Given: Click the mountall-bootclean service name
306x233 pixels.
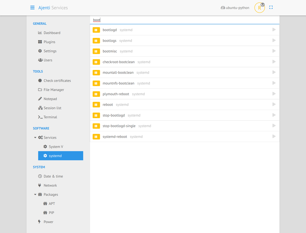Looking at the screenshot, I should pos(118,73).
